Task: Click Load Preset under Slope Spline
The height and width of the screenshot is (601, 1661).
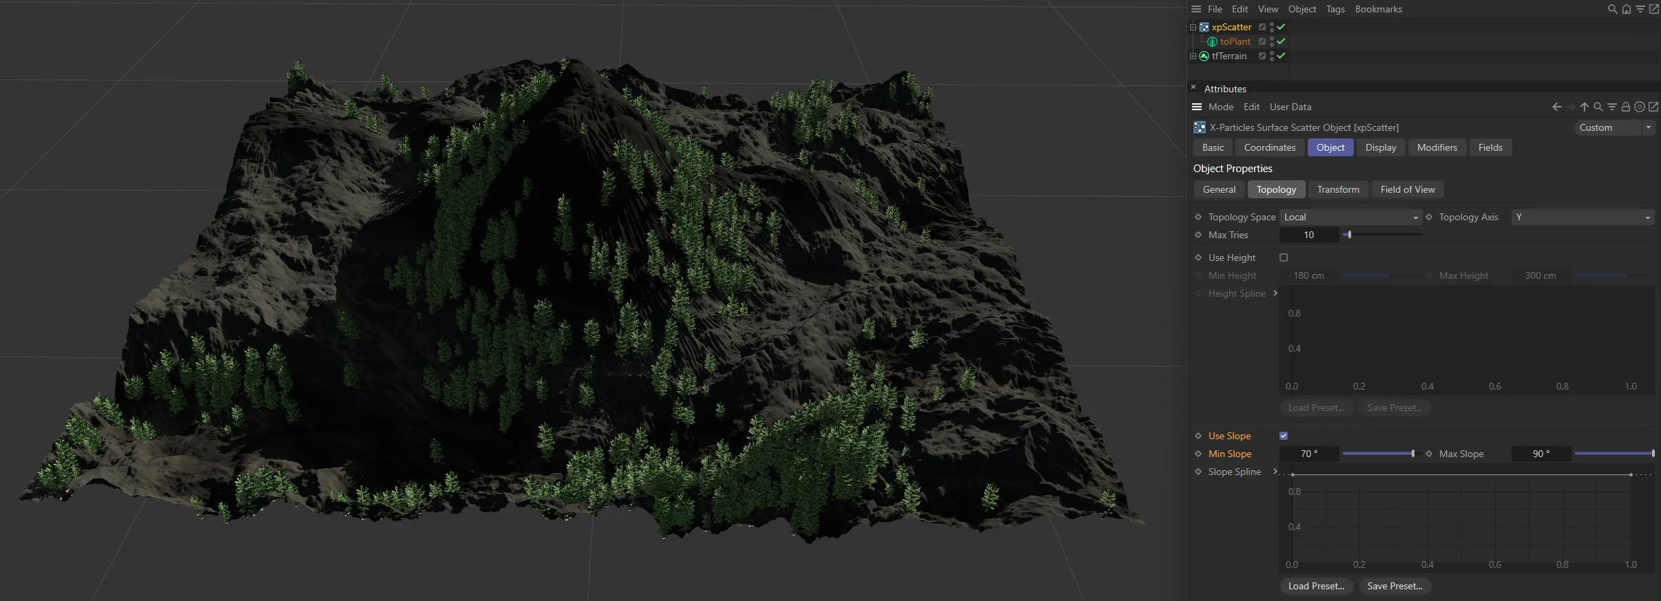Action: [x=1316, y=586]
